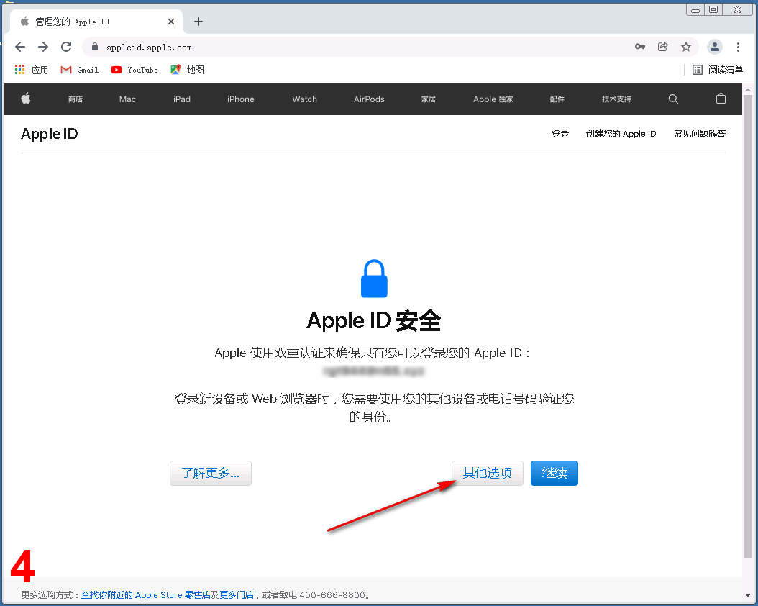The height and width of the screenshot is (606, 758).
Task: Click the scrollbar up arrow
Action: (747, 89)
